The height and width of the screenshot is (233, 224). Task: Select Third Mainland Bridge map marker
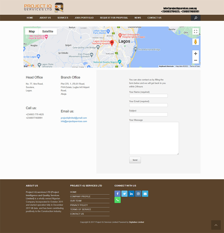click(135, 49)
